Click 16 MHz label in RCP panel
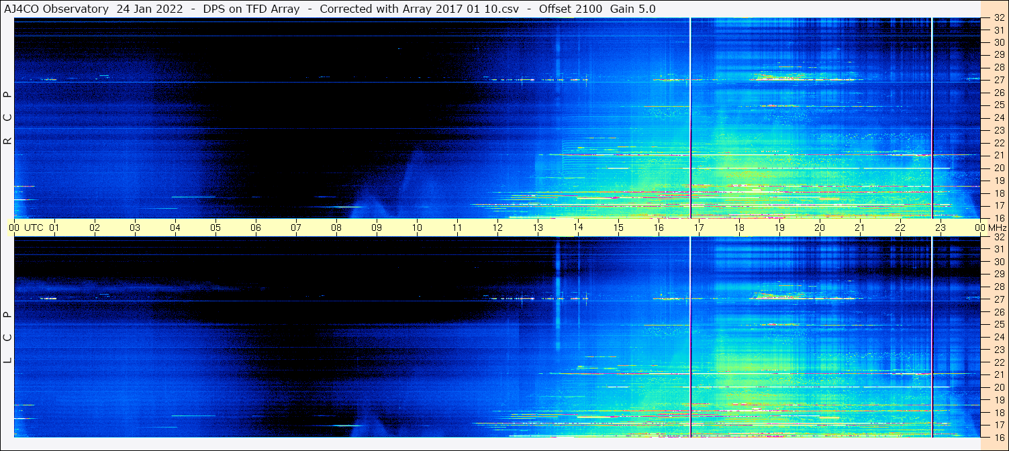 (x=998, y=218)
